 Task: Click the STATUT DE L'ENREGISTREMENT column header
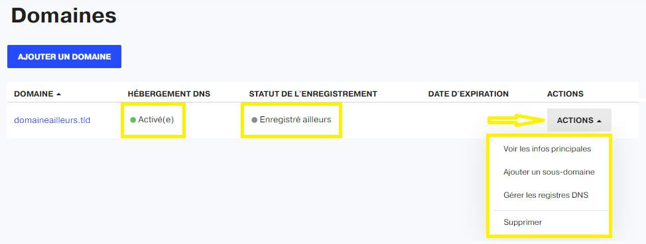click(313, 94)
